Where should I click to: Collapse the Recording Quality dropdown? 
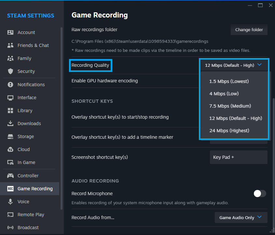coord(234,65)
